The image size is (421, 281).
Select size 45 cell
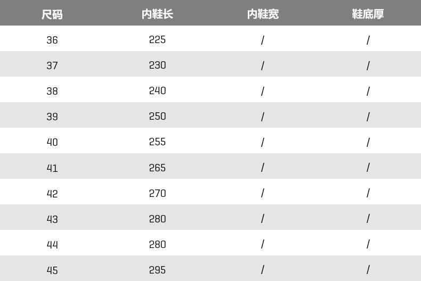(x=52, y=270)
